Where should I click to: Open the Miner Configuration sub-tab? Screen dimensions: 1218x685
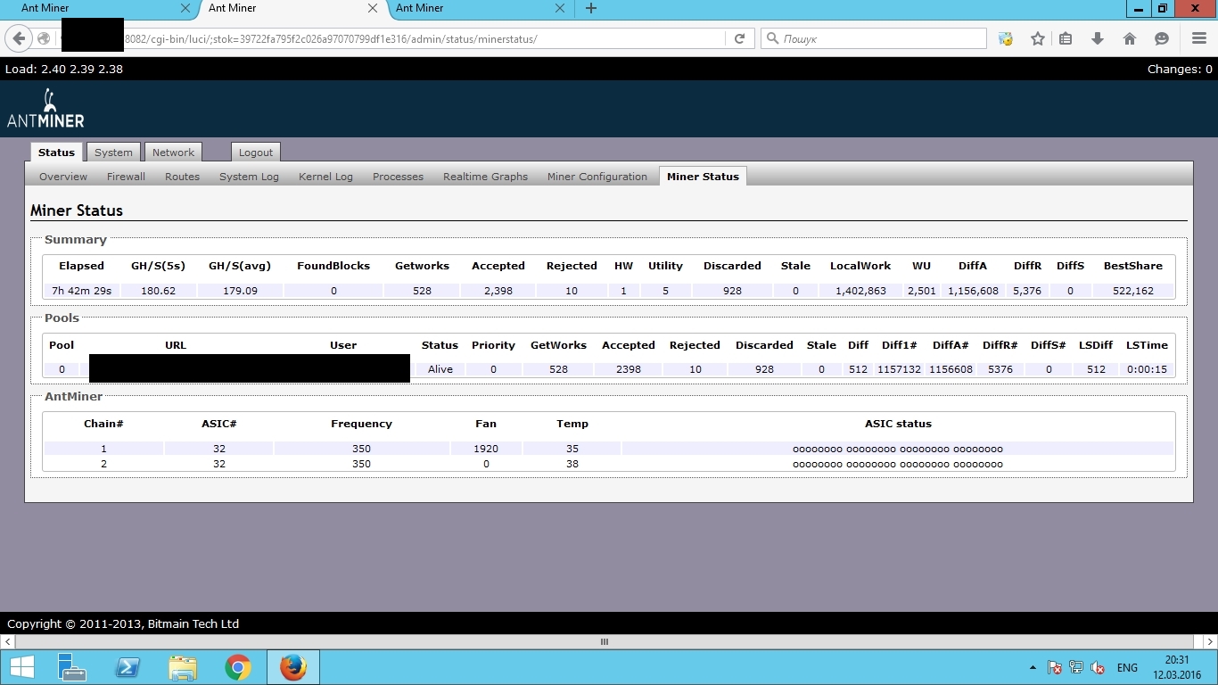597,177
